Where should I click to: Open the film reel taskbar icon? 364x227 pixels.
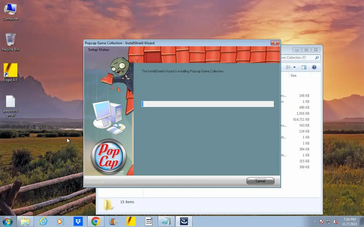113,221
